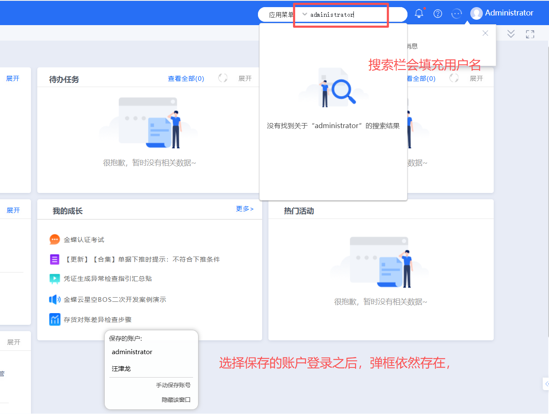Select saved account 汪津龙

[x=121, y=369]
